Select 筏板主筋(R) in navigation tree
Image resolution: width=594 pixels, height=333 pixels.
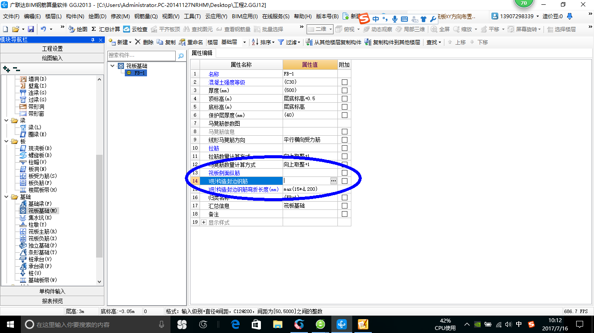43,232
